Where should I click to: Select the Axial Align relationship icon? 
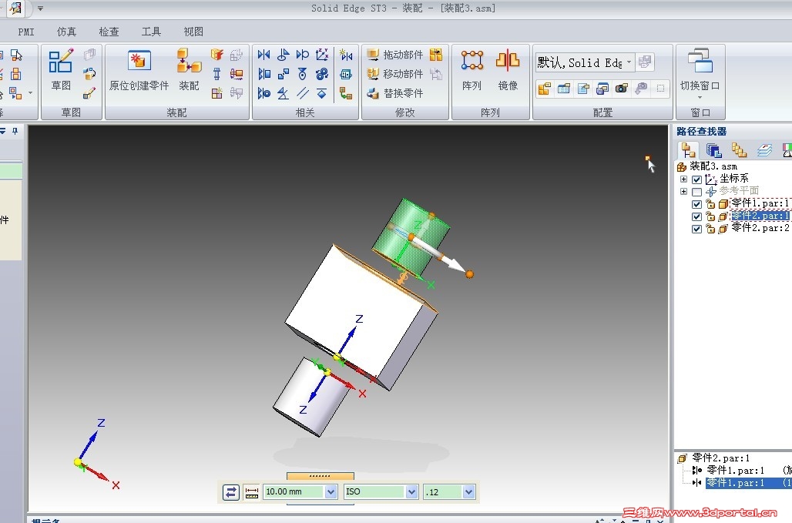tap(263, 93)
